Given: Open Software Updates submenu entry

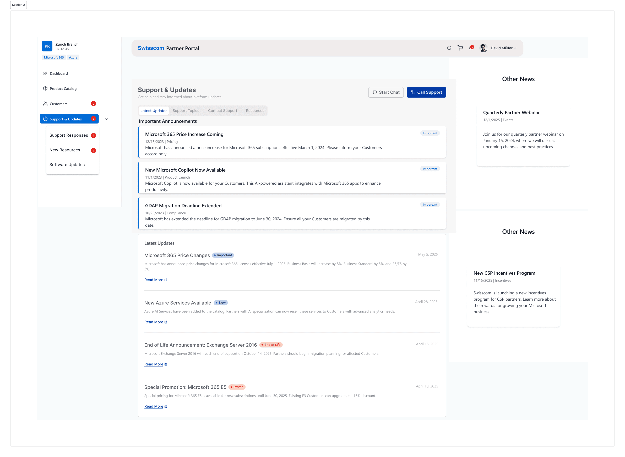Looking at the screenshot, I should tap(67, 164).
